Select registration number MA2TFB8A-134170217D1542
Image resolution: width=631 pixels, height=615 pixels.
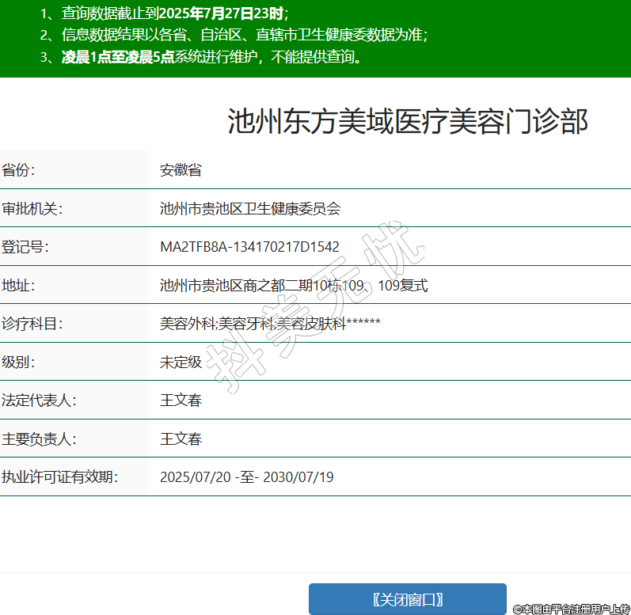tap(249, 247)
